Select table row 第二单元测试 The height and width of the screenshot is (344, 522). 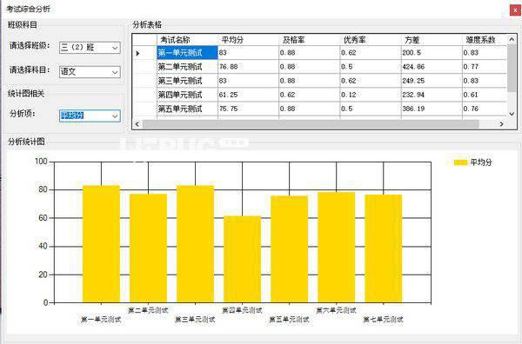pos(319,67)
